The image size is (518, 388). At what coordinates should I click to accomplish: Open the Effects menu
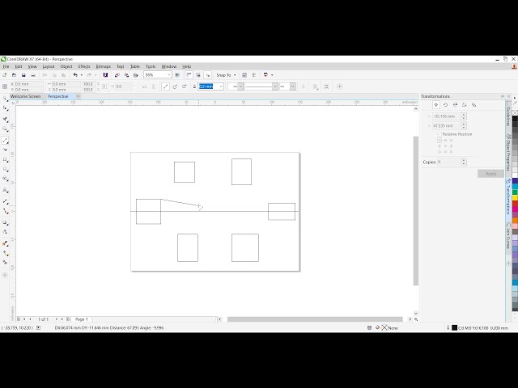tap(84, 66)
